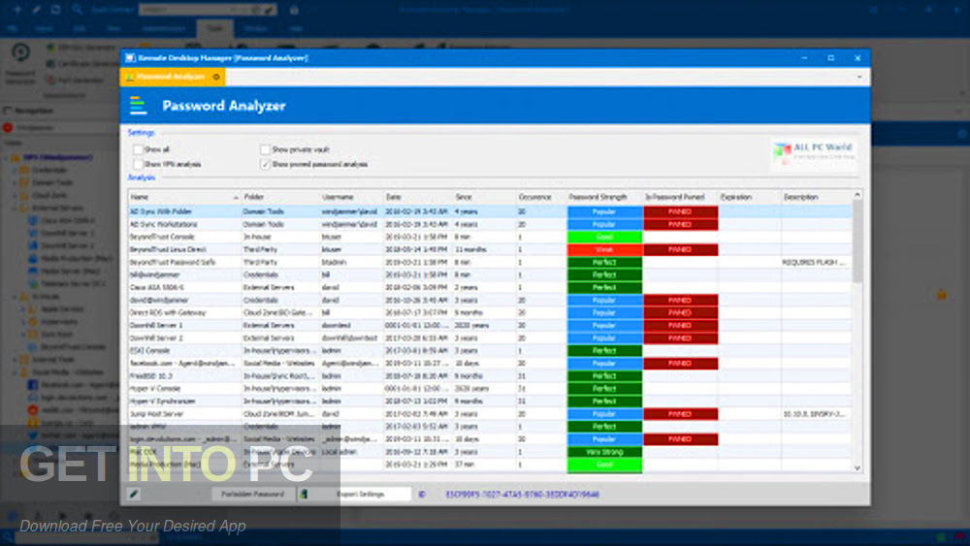The width and height of the screenshot is (970, 546).
Task: Open the tab list dropdown arrow right of the tab strip
Action: tap(859, 77)
